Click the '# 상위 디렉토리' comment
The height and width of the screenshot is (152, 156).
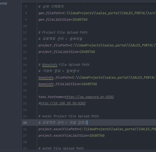click(x=51, y=7)
